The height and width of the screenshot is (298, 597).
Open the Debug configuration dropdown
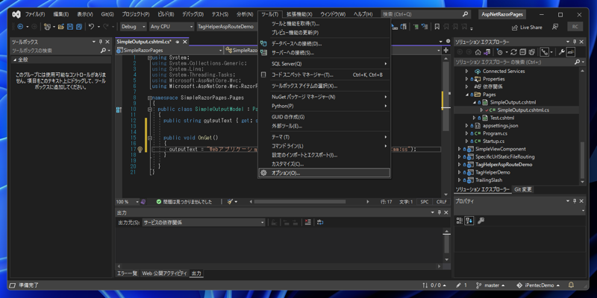click(134, 27)
